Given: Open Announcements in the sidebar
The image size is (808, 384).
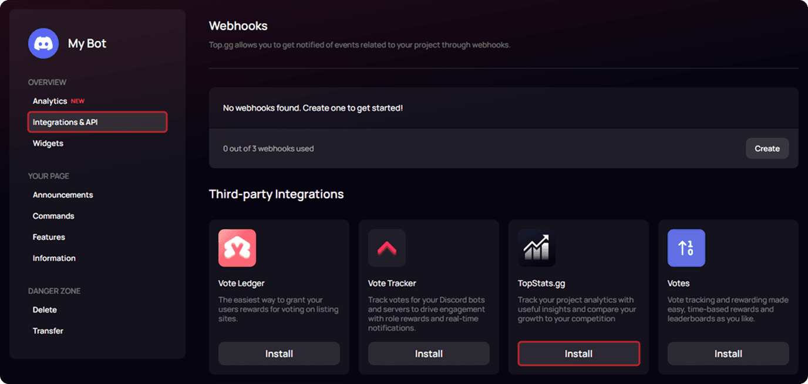Looking at the screenshot, I should (63, 195).
